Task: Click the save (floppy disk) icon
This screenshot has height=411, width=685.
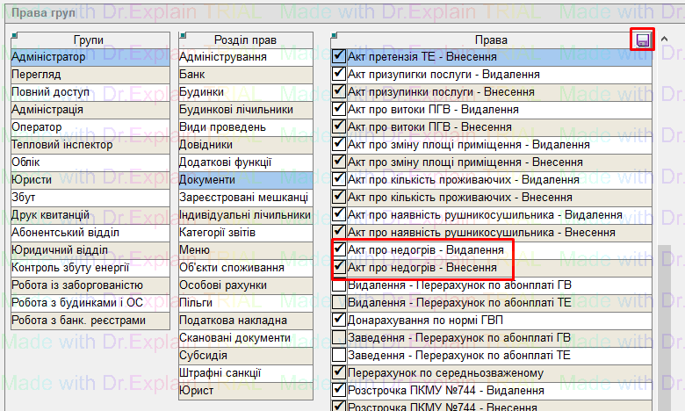Action: [x=643, y=40]
